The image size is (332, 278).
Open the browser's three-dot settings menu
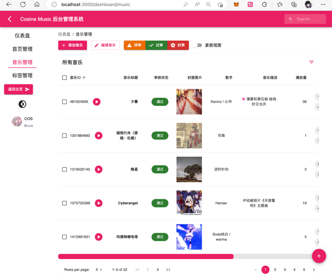click(x=323, y=5)
